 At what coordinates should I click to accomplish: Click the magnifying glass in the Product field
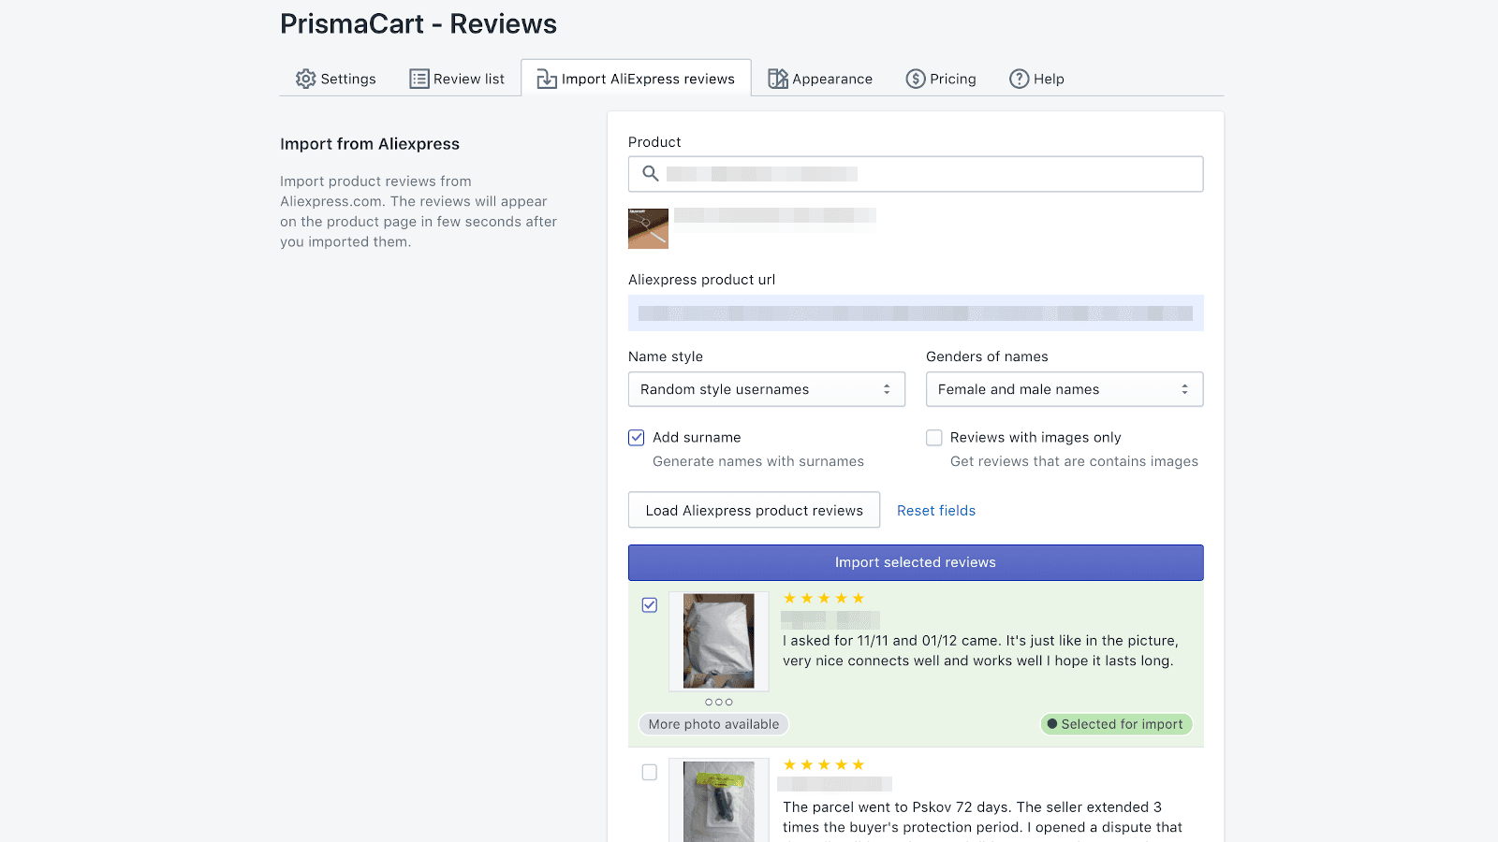(x=650, y=174)
